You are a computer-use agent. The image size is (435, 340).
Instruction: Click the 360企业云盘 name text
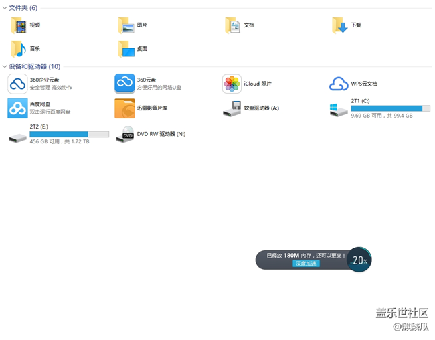coord(44,80)
